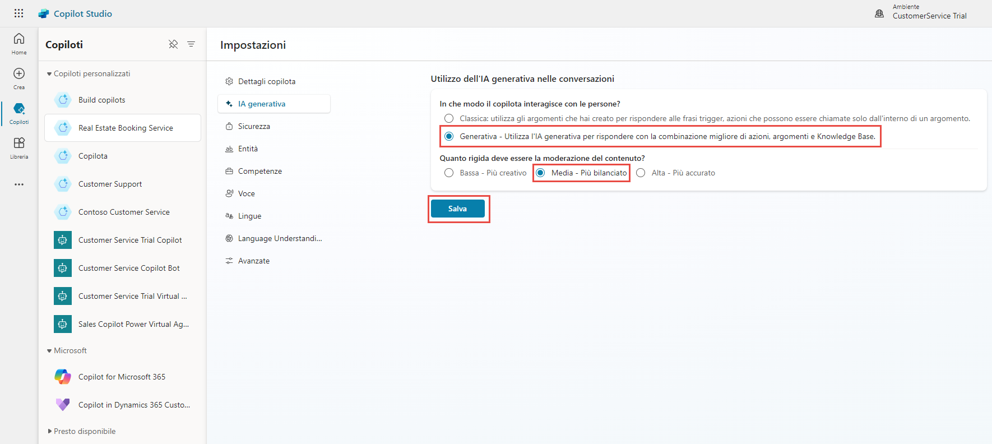Open Copilot for Microsoft 365
This screenshot has width=992, height=444.
pyautogui.click(x=123, y=377)
